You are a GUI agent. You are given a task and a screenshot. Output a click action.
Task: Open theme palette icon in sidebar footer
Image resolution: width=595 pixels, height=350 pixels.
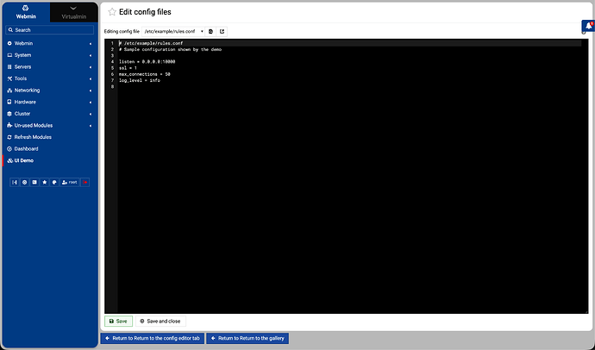pyautogui.click(x=54, y=183)
